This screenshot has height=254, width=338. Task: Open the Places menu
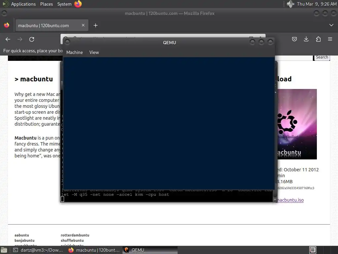[46, 4]
